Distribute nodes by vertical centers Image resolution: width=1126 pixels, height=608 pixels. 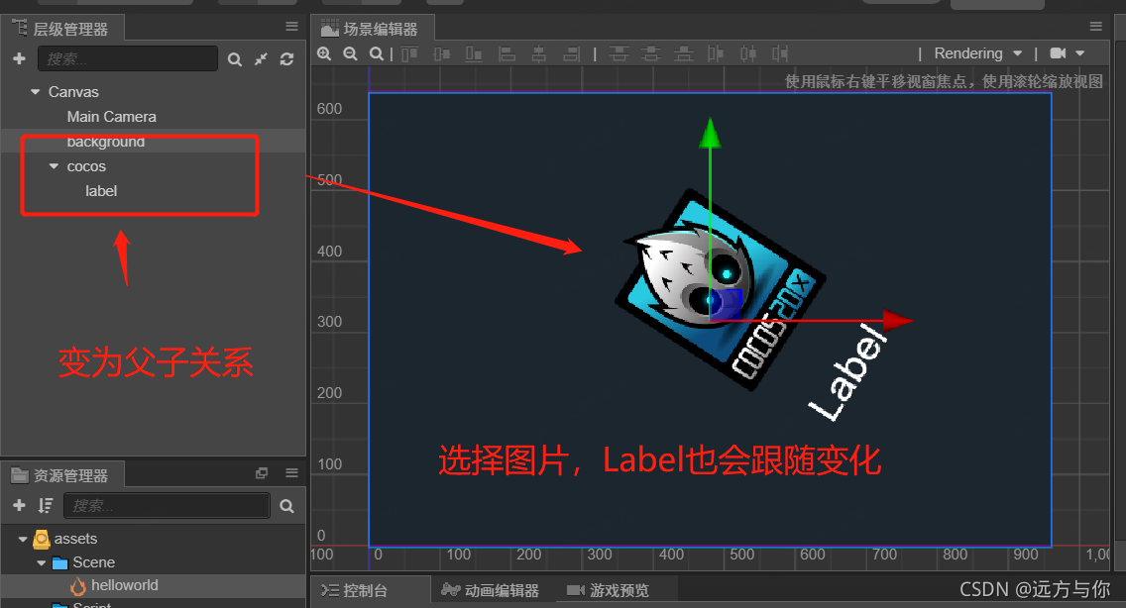(x=651, y=53)
